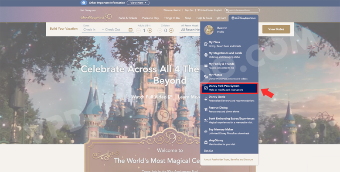Open the View Now dropdown
340x172 pixels.
138,3
